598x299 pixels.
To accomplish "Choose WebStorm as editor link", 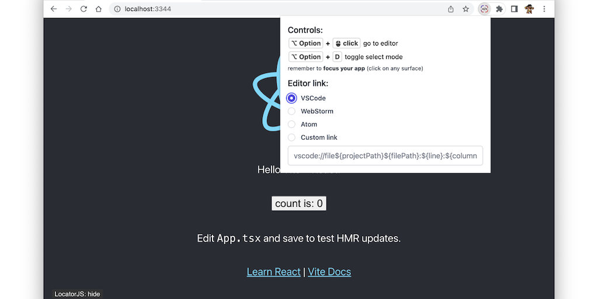I will point(292,111).
